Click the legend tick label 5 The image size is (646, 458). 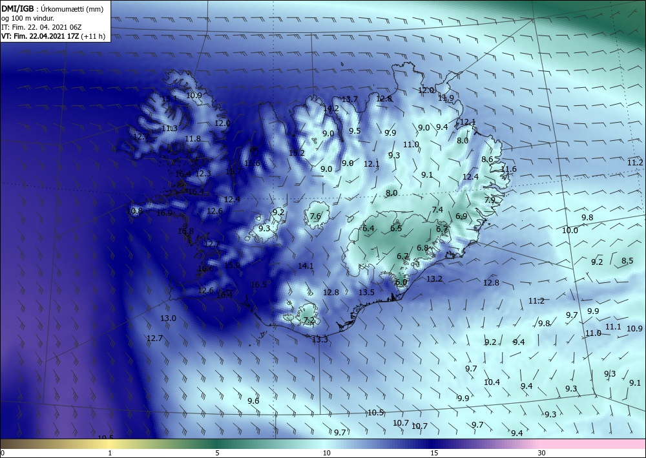(x=218, y=453)
